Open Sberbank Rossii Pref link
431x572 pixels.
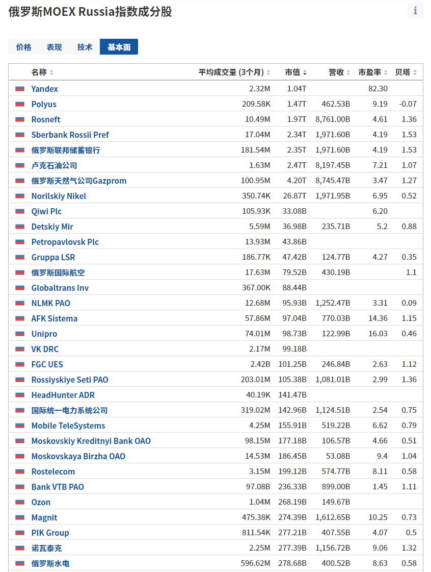tap(70, 135)
